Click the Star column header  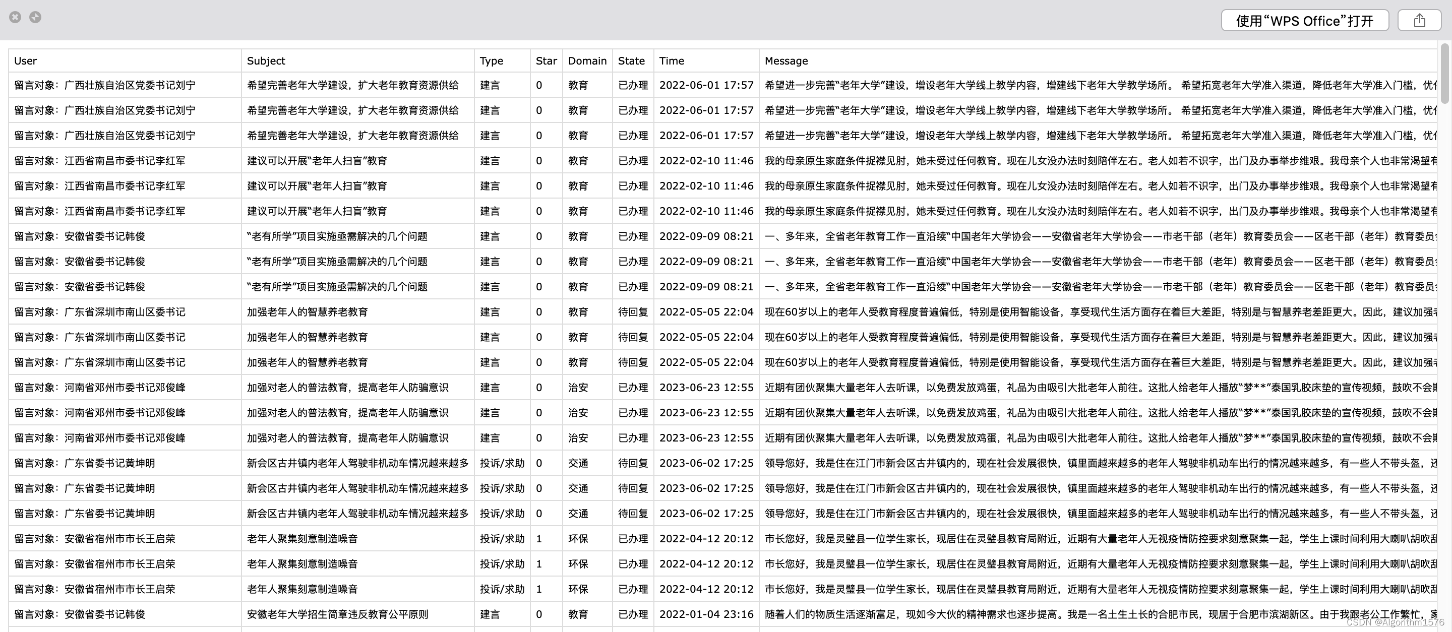[x=546, y=61]
